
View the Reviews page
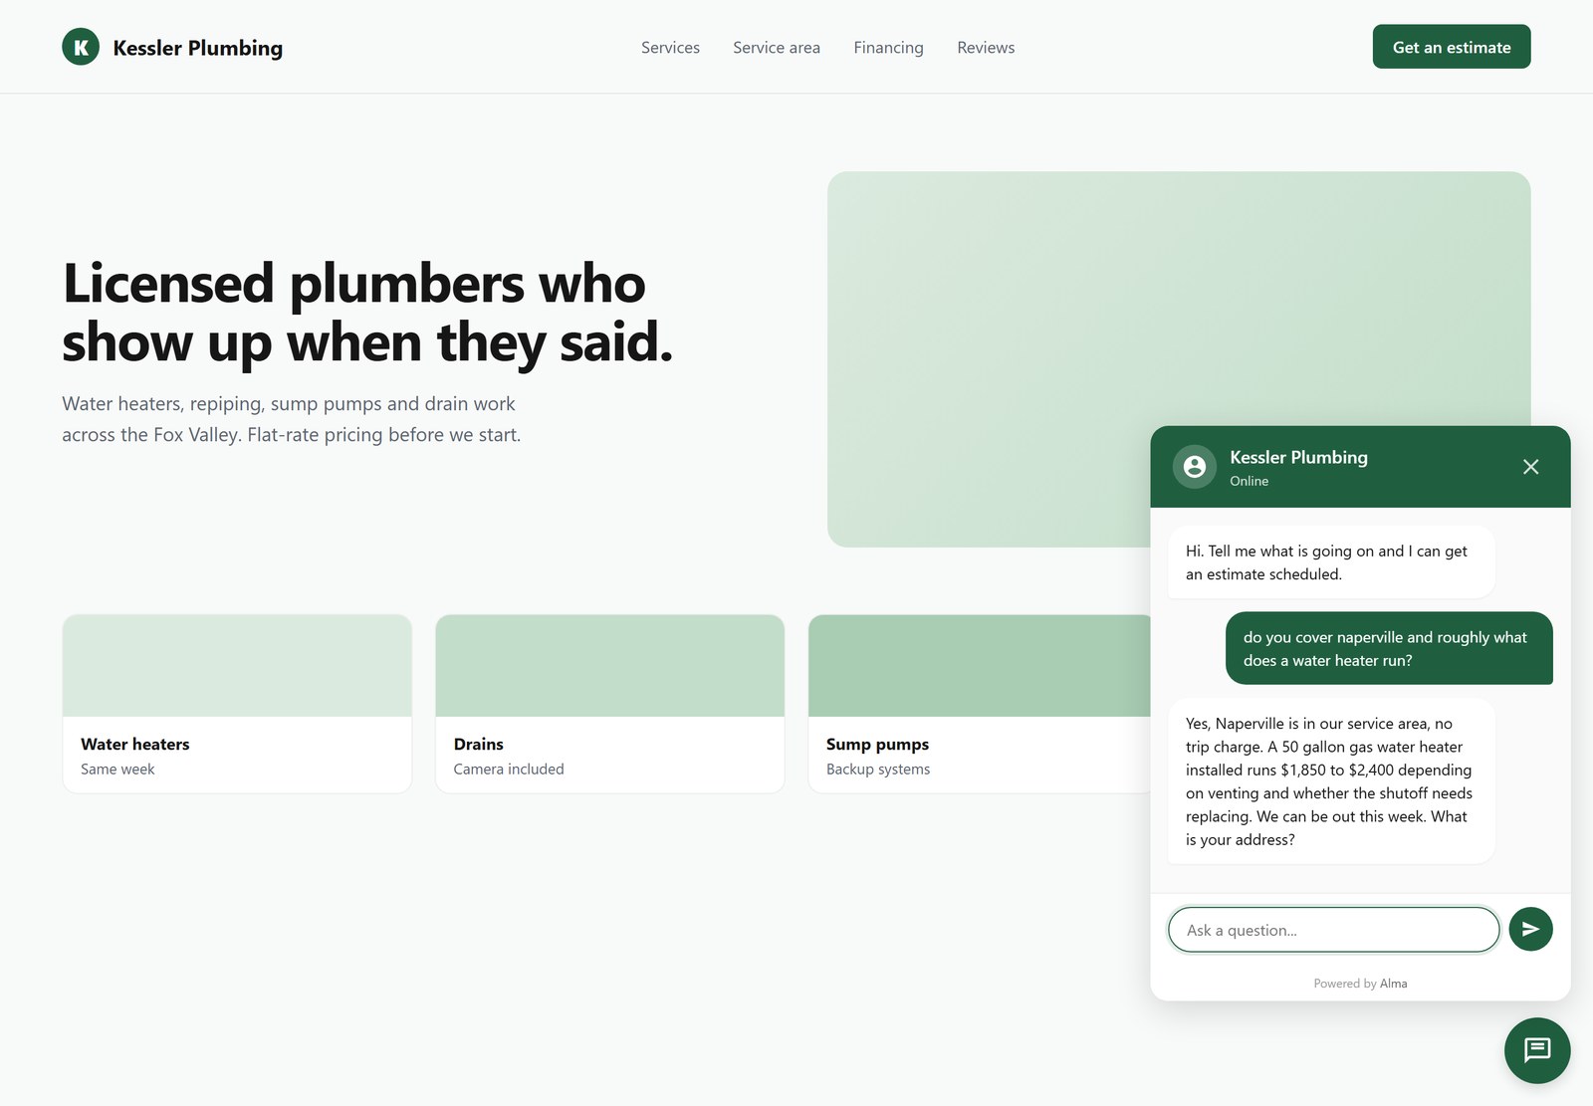point(986,48)
